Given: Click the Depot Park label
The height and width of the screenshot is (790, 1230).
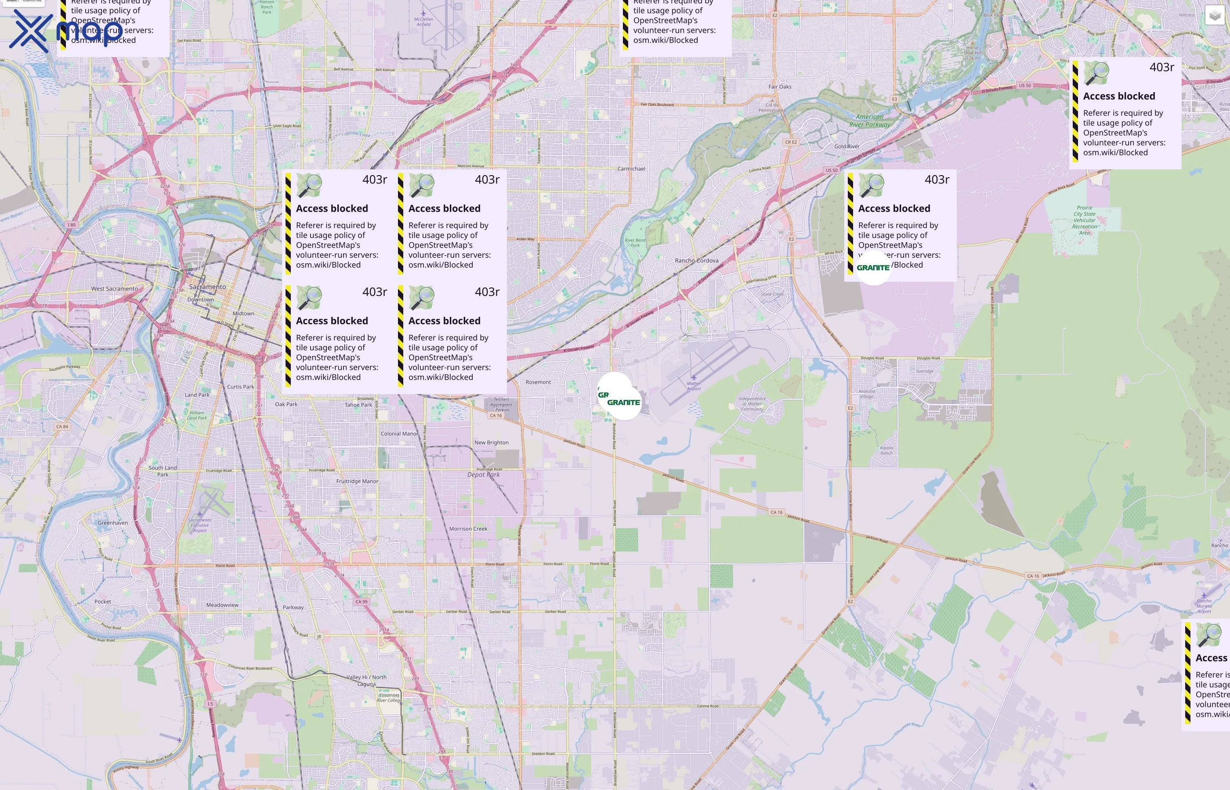Looking at the screenshot, I should click(x=483, y=475).
